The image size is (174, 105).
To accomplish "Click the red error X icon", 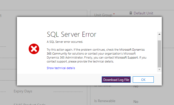I will 34,49.
